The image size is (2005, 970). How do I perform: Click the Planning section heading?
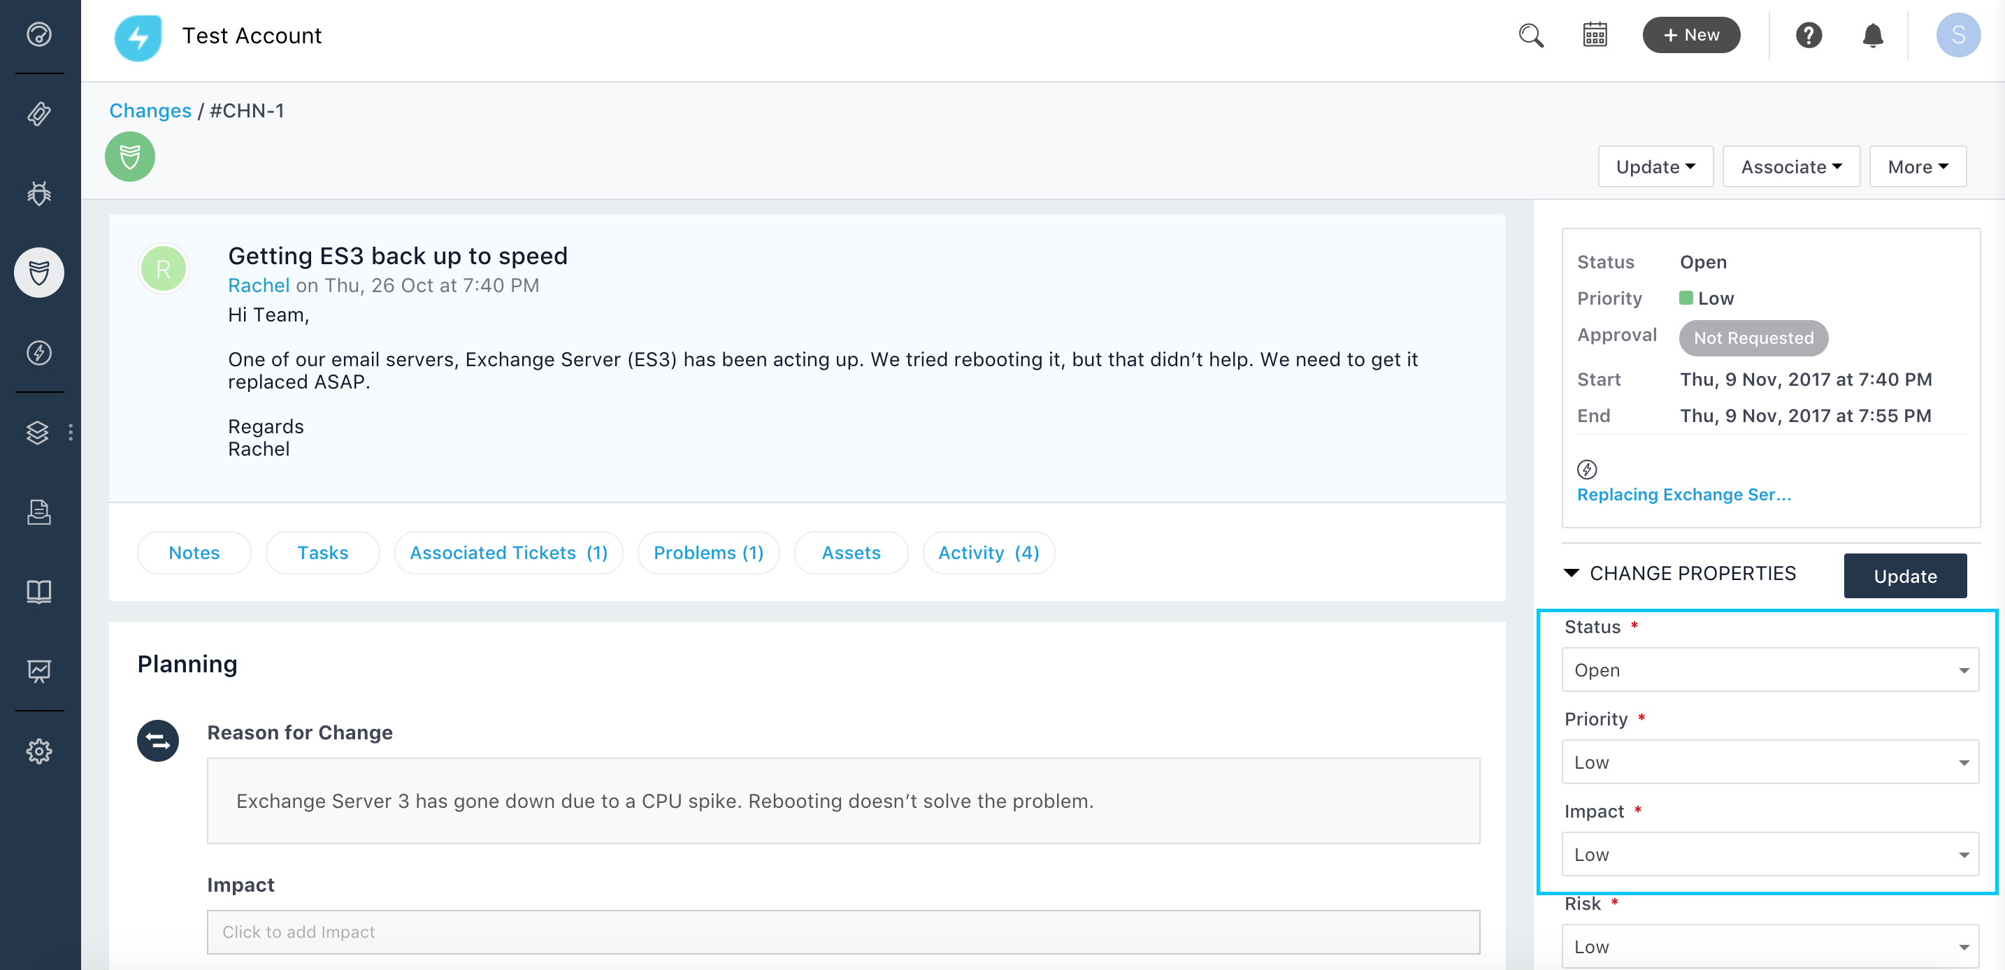(187, 663)
